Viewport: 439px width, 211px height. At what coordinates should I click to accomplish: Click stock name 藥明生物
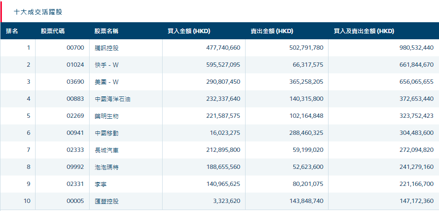[x=107, y=116]
